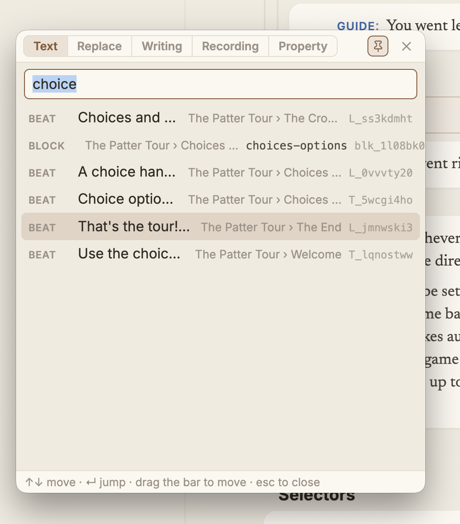Click the keyboard hints footer text
The width and height of the screenshot is (460, 524).
click(173, 482)
